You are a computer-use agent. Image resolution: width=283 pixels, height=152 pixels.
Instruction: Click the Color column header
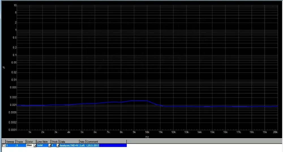[31, 142]
